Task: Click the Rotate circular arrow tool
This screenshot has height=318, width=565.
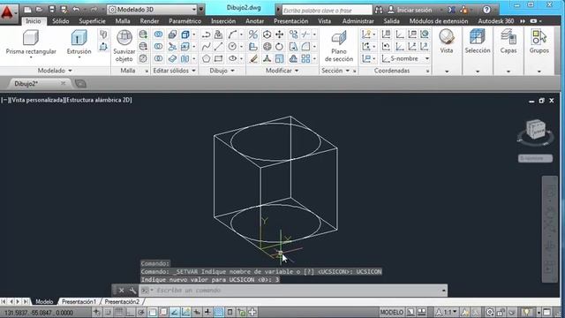Action: coord(279,47)
